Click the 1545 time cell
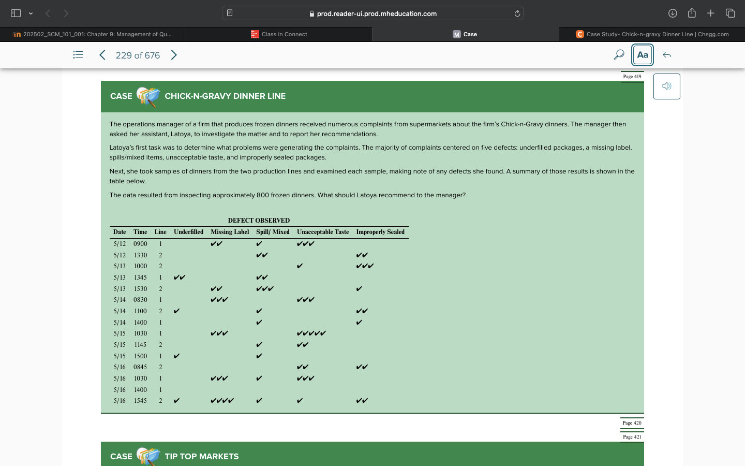 coord(140,401)
